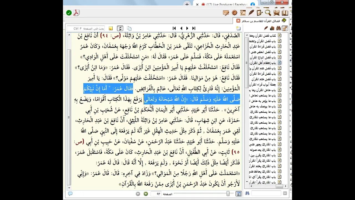Screen dimensions: 355x200
Task: Open settings via the gear icon
Action: tap(235, 13)
